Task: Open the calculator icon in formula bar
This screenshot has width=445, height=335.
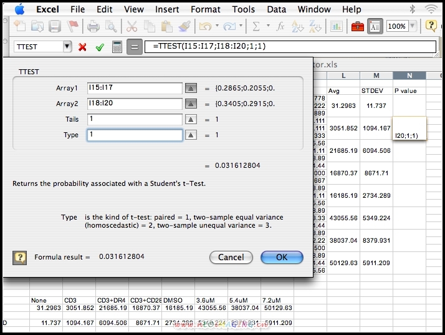Action: [x=117, y=47]
